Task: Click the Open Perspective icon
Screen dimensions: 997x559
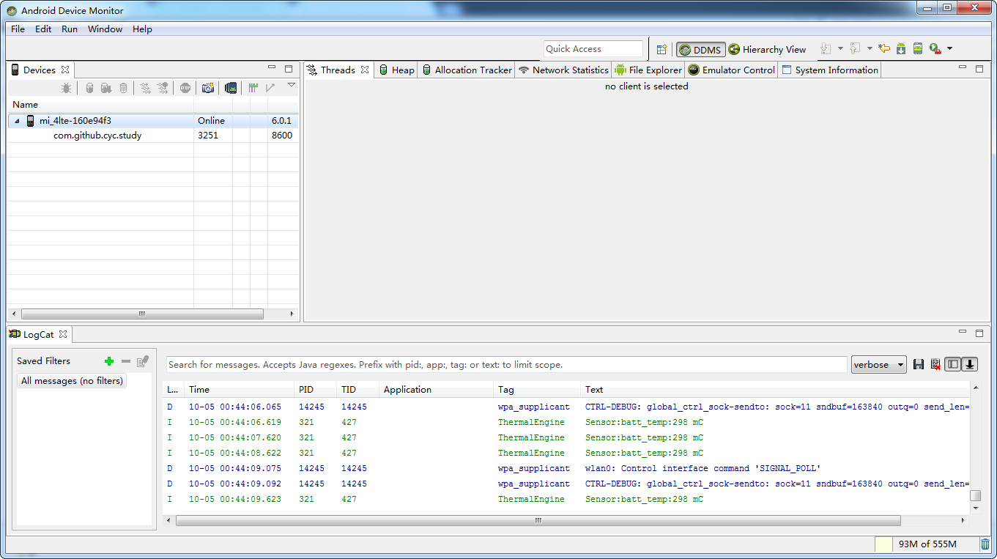Action: (661, 49)
